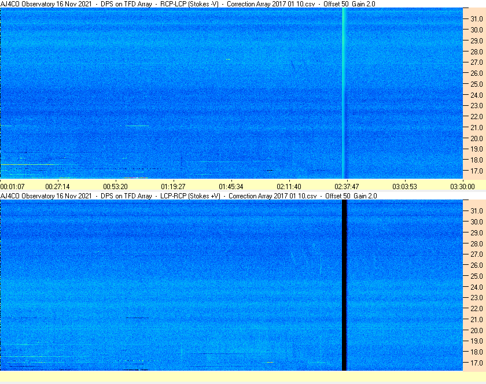Click the black vertical bar in the LCP-RCP spectrogram

[x=344, y=285]
